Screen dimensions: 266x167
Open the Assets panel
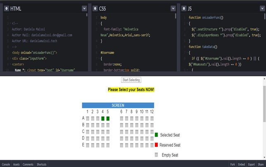(17, 164)
